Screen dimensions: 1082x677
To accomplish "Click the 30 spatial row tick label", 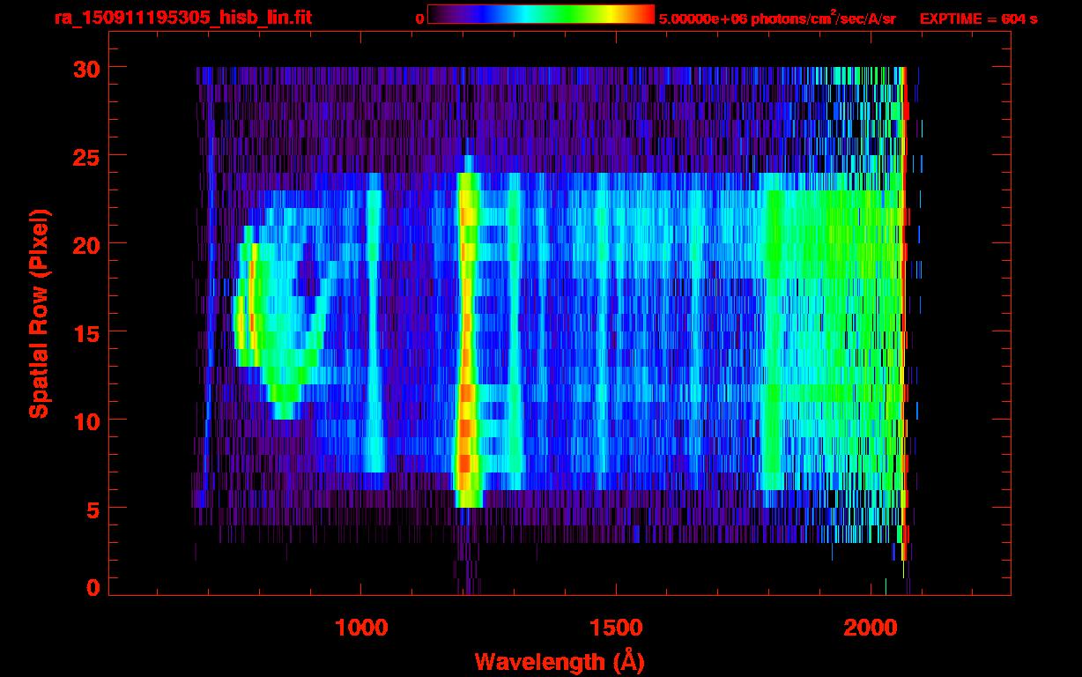I will [86, 69].
